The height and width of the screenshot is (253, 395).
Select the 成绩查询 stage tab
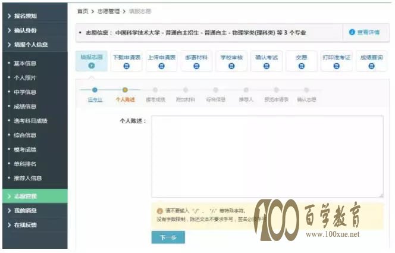pos(372,61)
